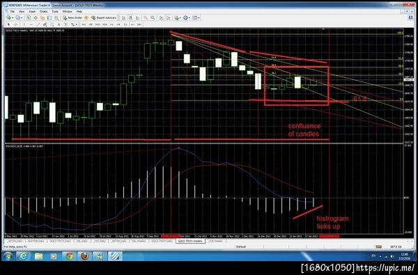The image size is (418, 275).
Task: Select the active GOLD-TROY,Weekly tab
Action: 190,241
